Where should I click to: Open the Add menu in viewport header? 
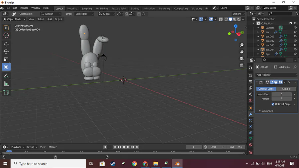[x=50, y=19]
